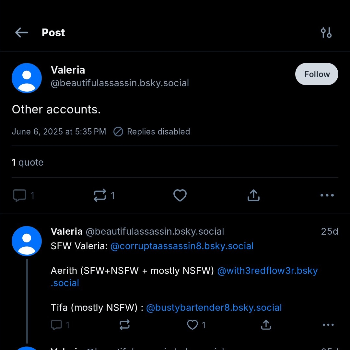The height and width of the screenshot is (350, 350).
Task: Repost the 'Other accounts.' post
Action: [100, 195]
